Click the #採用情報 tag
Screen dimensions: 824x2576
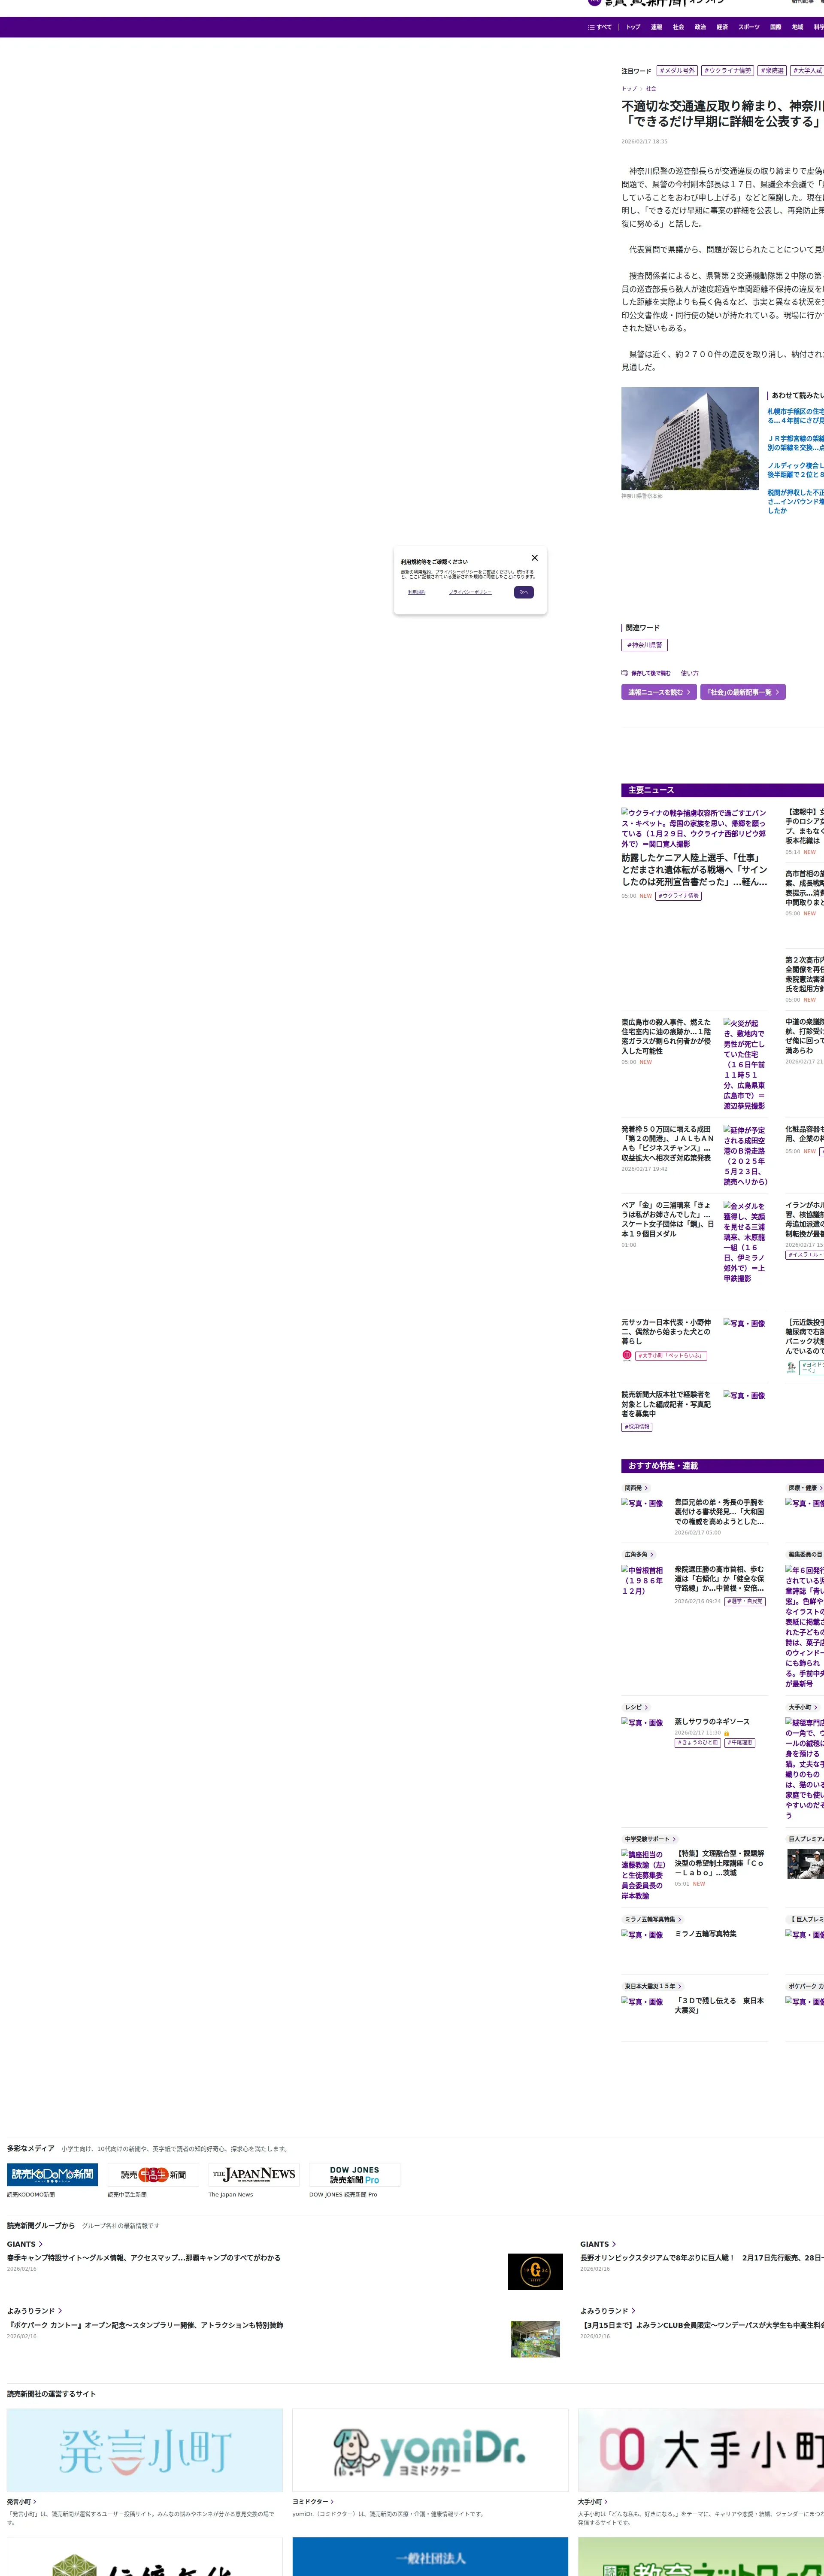click(x=637, y=1427)
